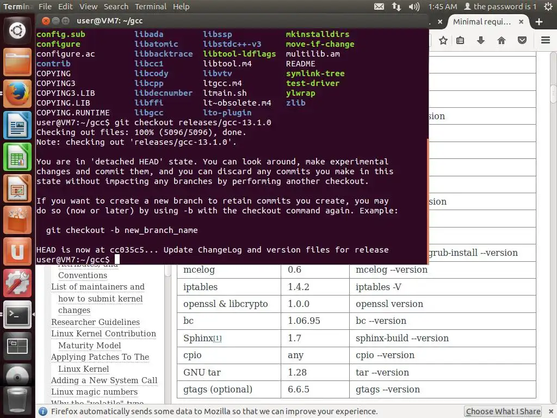Open Ubuntu Software Center icon
557x418 pixels.
(x=17, y=220)
